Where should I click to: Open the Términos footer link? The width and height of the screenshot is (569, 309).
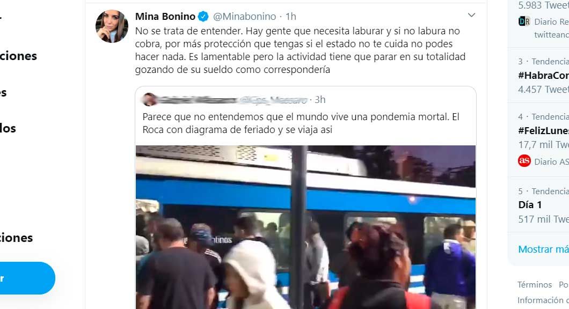click(535, 285)
